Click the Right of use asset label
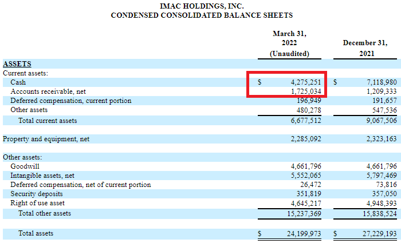The image size is (401, 243). tap(38, 203)
